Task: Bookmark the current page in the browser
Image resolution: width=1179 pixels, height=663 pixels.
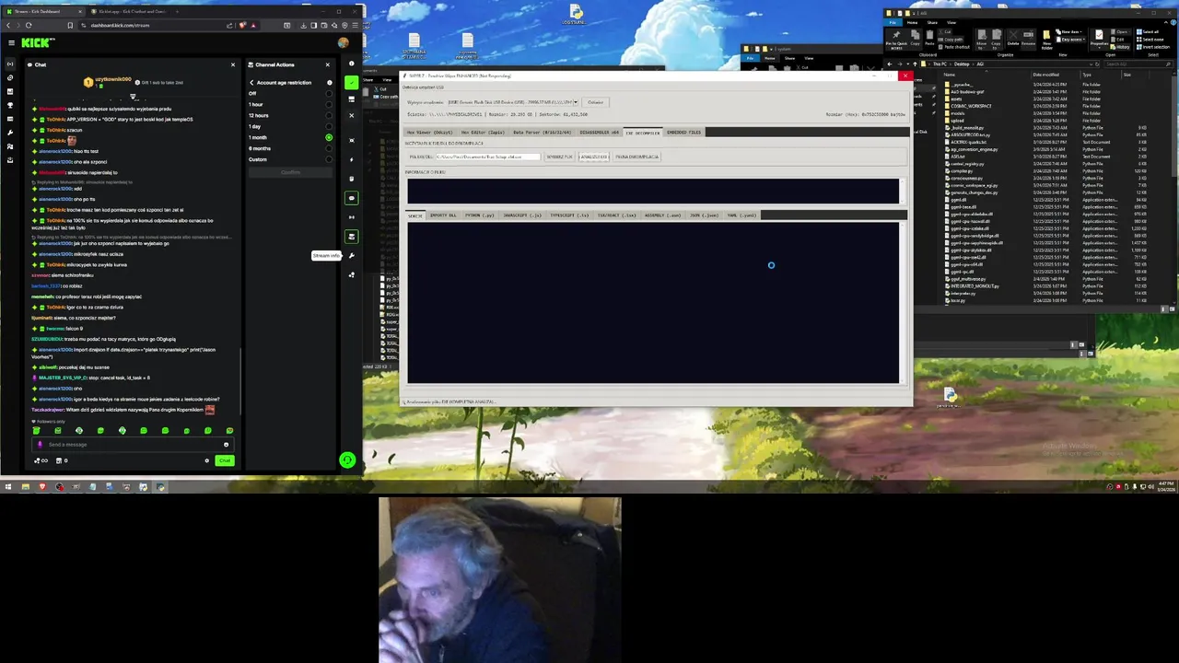Action: click(70, 25)
